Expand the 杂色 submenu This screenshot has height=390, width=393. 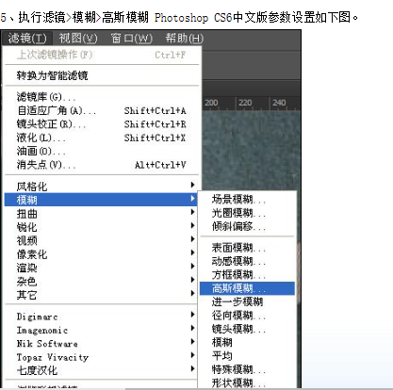tap(101, 281)
